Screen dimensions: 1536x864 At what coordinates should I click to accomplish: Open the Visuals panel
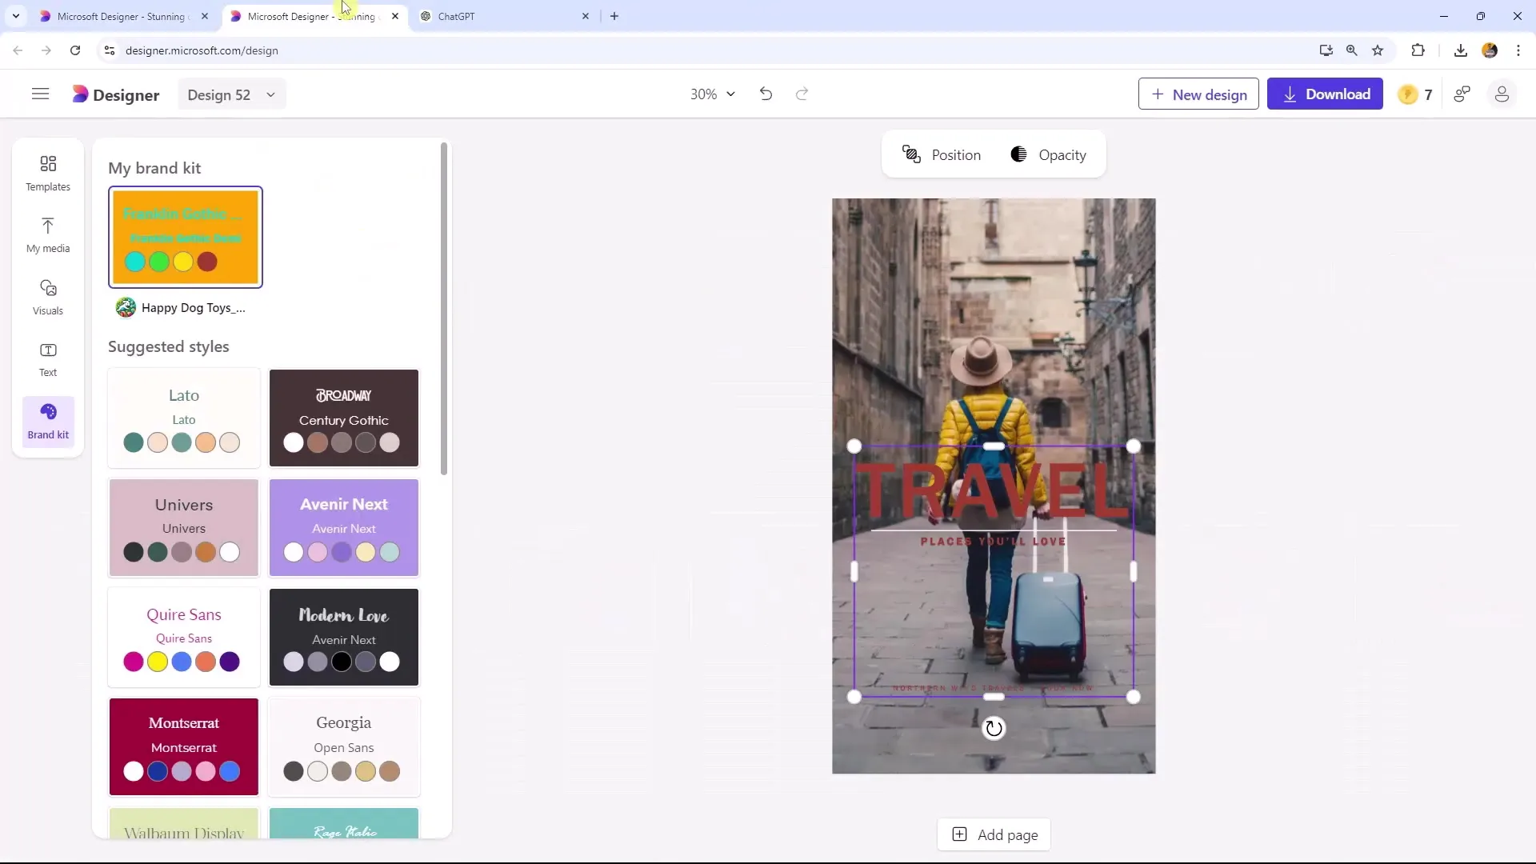coord(48,297)
